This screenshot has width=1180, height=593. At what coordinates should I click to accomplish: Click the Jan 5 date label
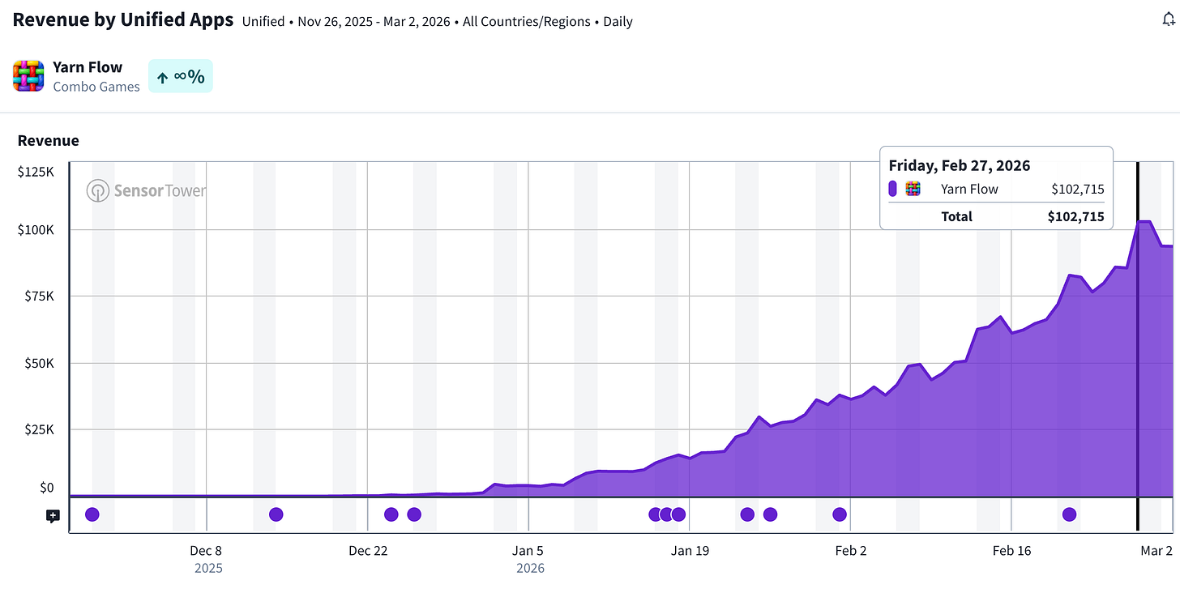click(528, 551)
